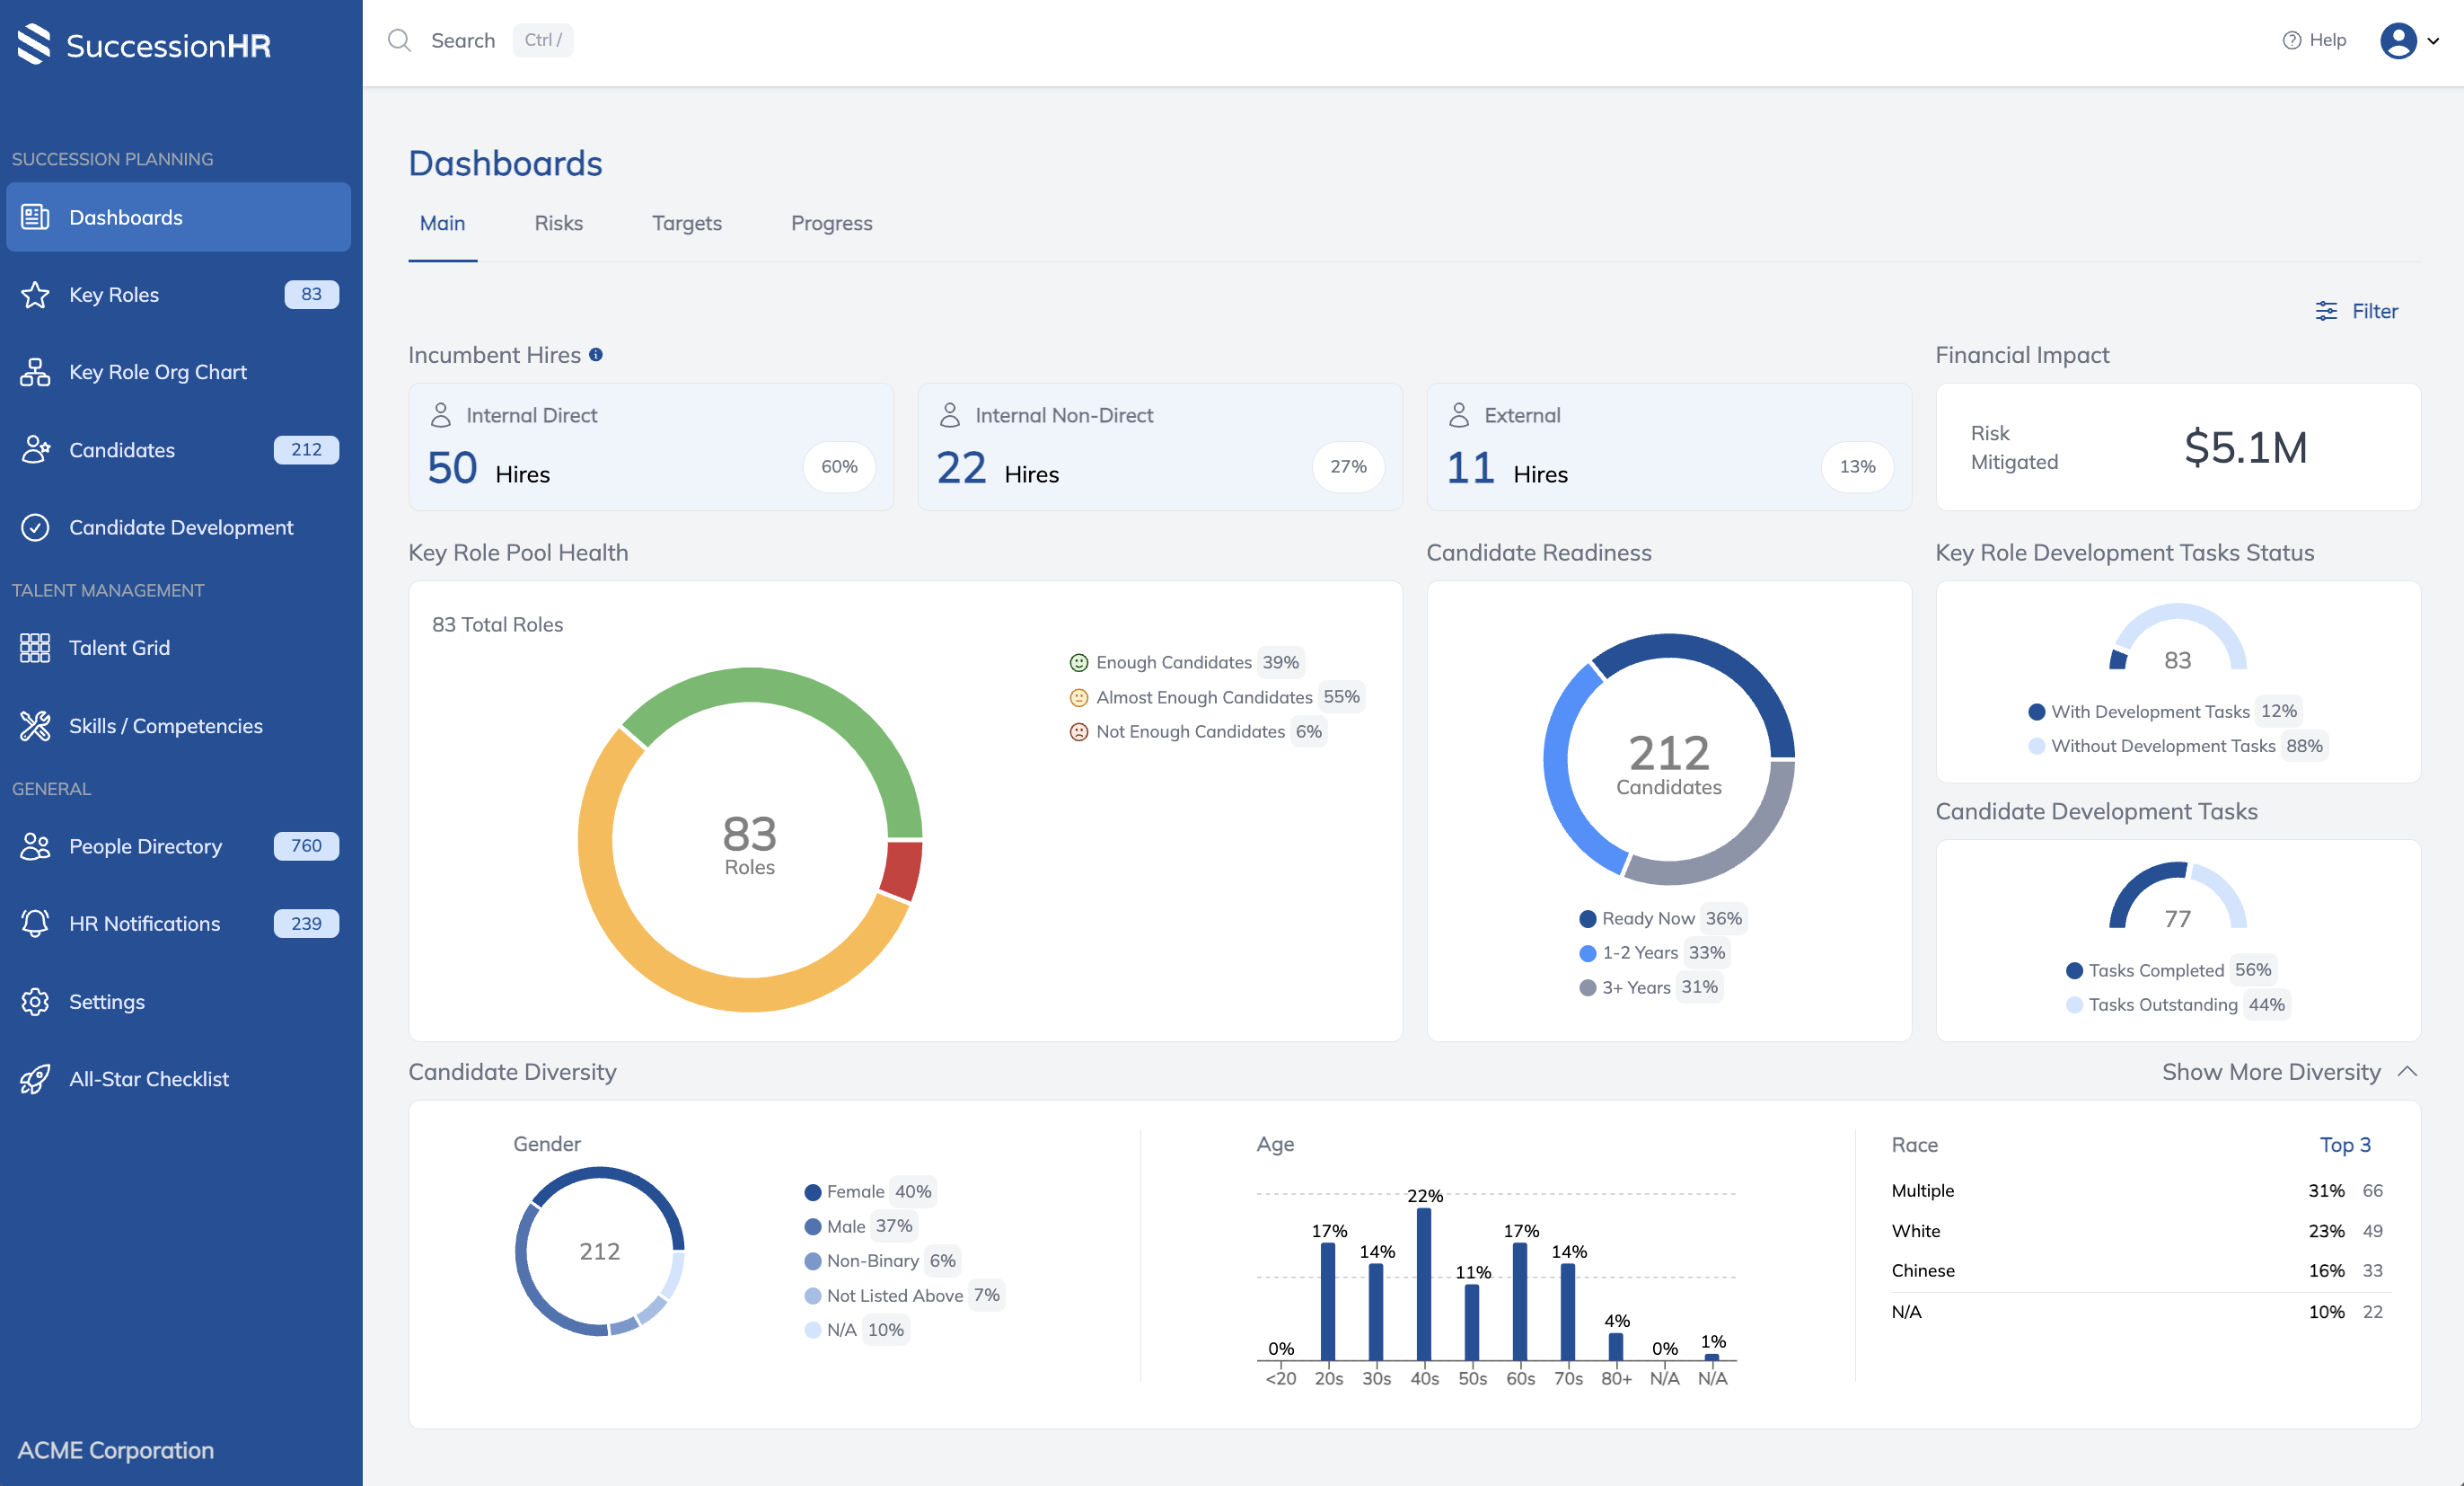Image resolution: width=2464 pixels, height=1486 pixels.
Task: Click the Skills / Competencies tools icon
Action: 36,726
